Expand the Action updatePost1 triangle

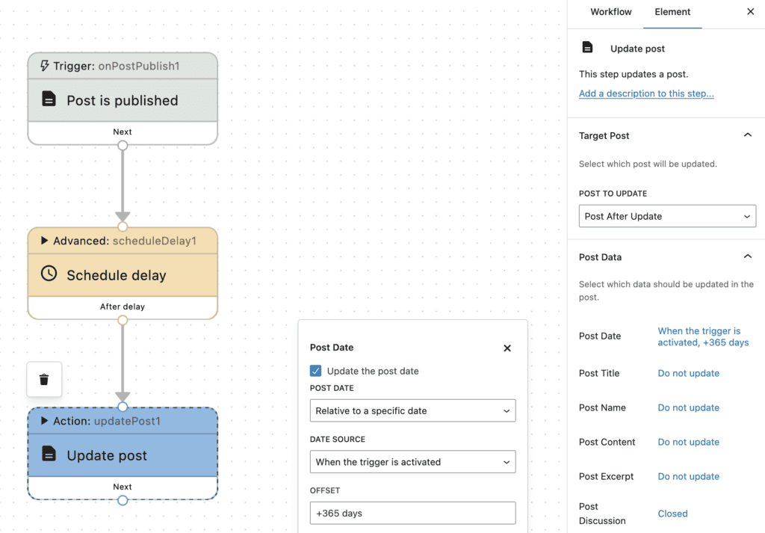[x=44, y=421]
